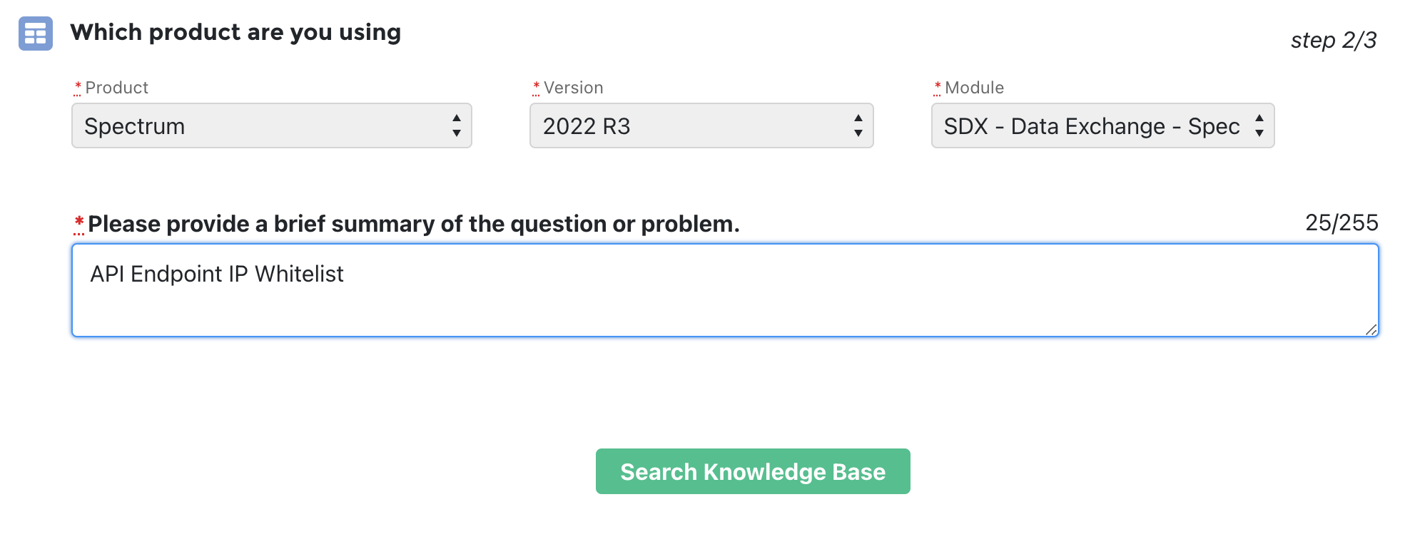The height and width of the screenshot is (559, 1420).
Task: Click the red asterisk beside the Product label
Action: [78, 87]
